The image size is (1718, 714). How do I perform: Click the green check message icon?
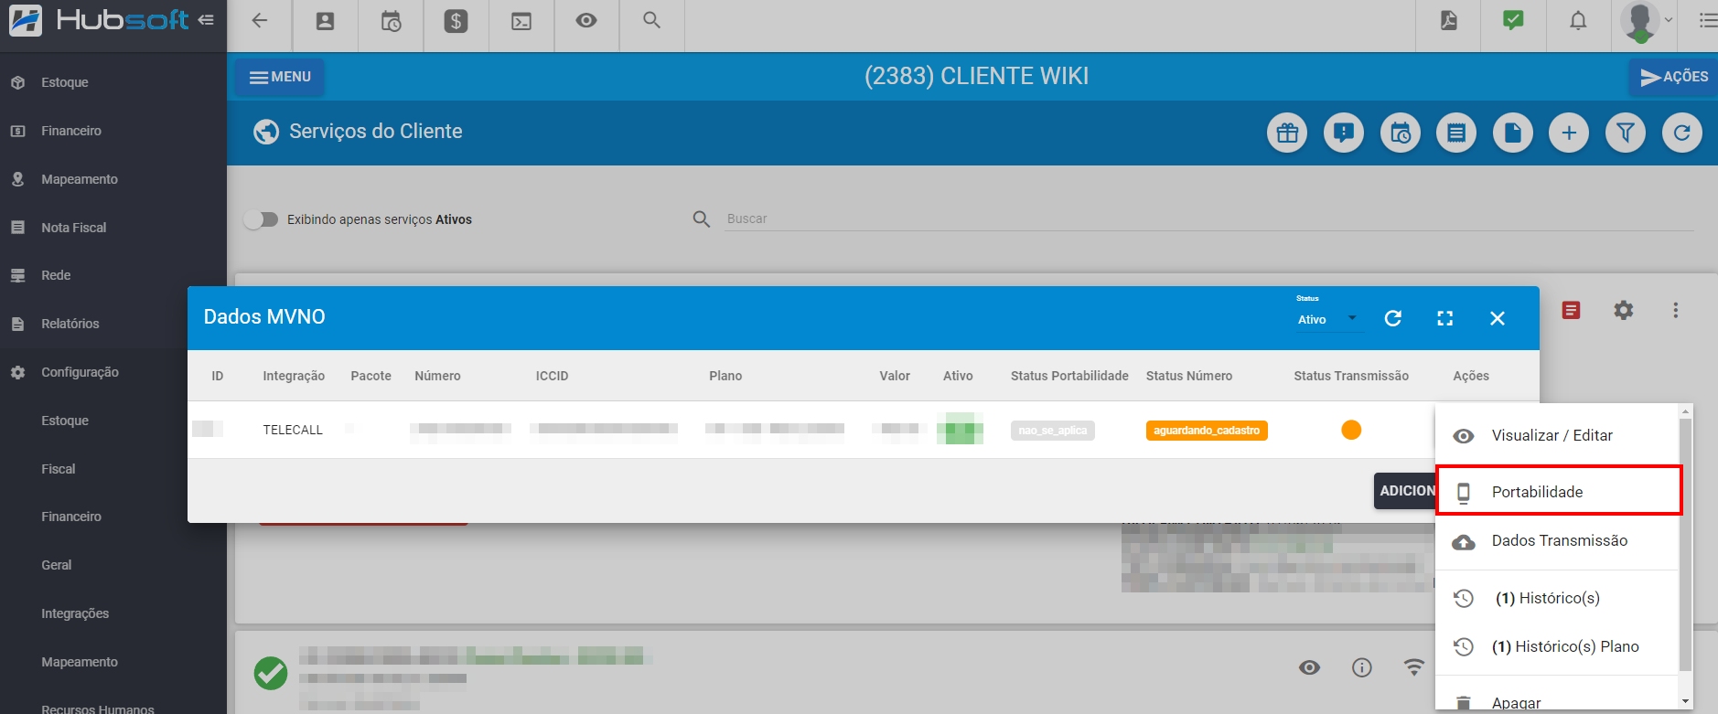pos(1513,20)
